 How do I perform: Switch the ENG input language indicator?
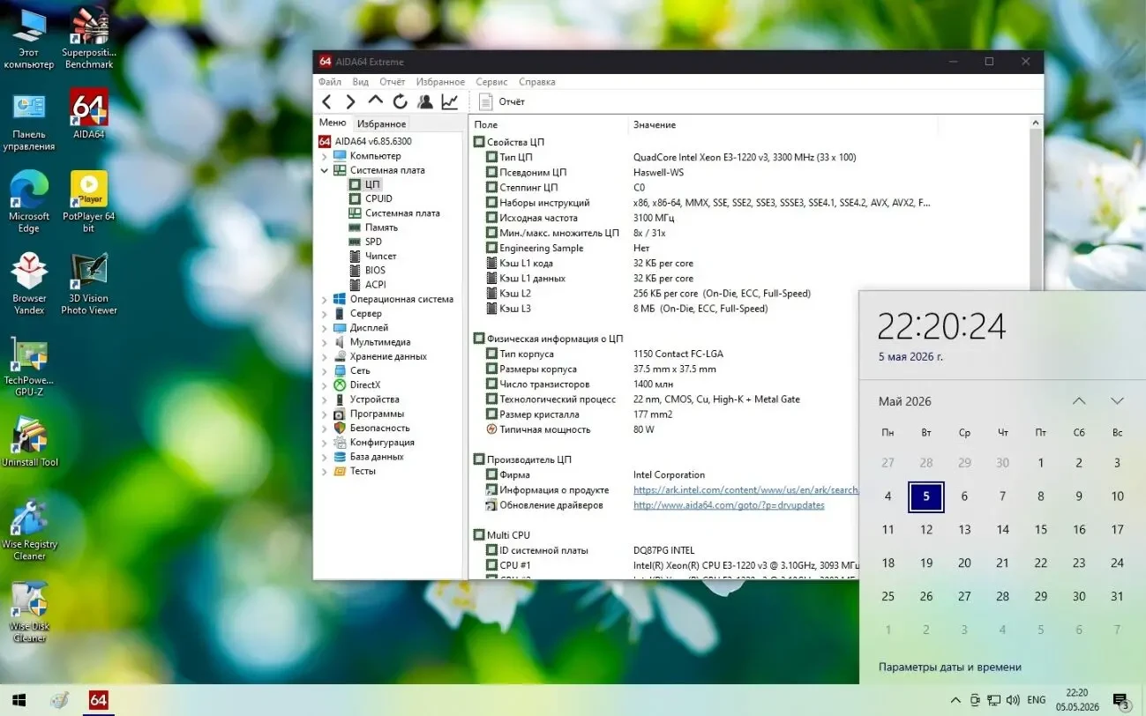1036,700
